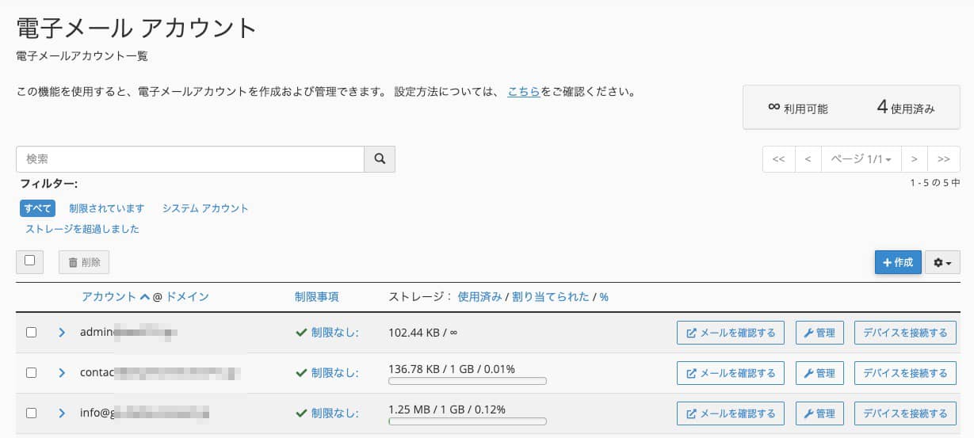Go to last page with >> button
The image size is (974, 438).
(944, 159)
